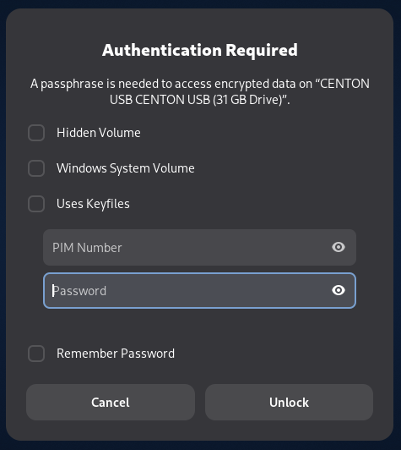
Task: Tick the Windows System Volume checkbox
Action: [x=36, y=168]
